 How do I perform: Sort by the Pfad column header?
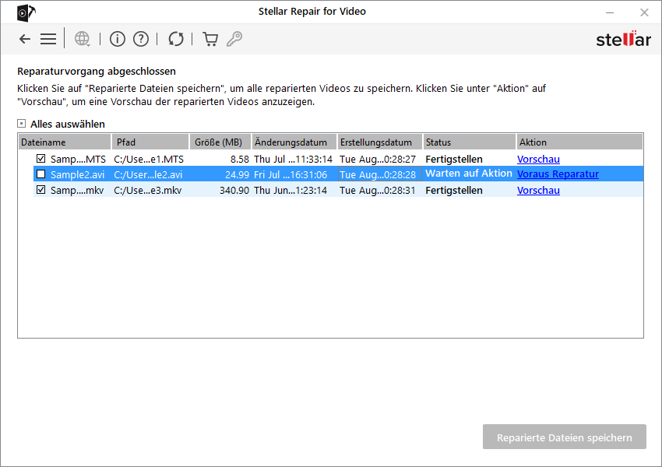tap(150, 142)
